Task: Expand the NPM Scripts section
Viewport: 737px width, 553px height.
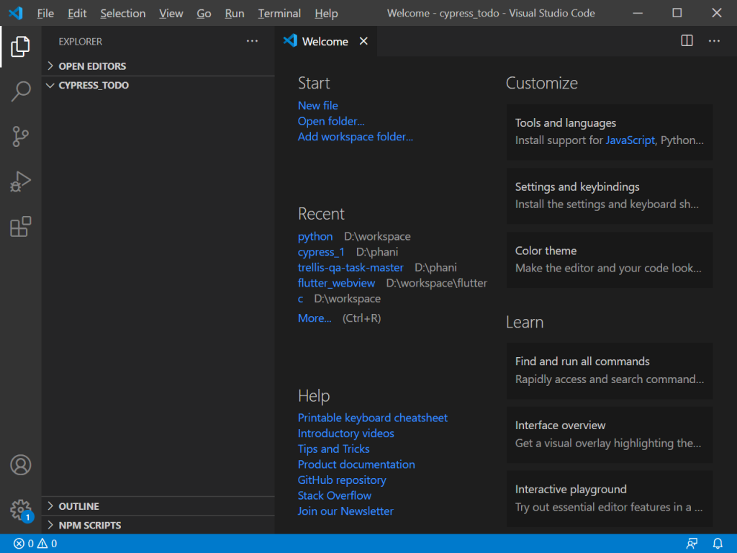Action: tap(89, 525)
